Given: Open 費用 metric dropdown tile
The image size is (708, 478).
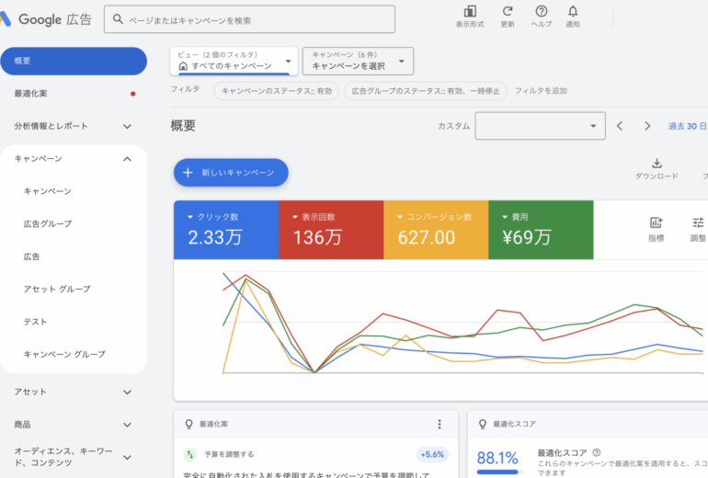Looking at the screenshot, I should tap(541, 230).
